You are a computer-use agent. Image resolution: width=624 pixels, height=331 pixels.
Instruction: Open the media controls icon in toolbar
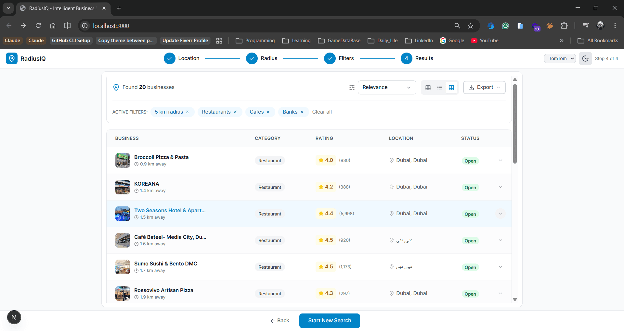pyautogui.click(x=586, y=26)
